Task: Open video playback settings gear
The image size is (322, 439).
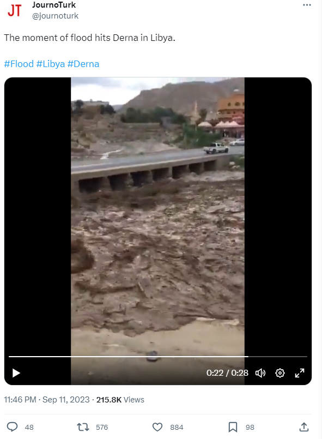Action: click(x=280, y=373)
